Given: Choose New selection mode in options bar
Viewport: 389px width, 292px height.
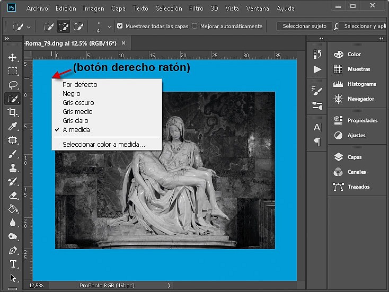Looking at the screenshot, I should tap(48, 26).
